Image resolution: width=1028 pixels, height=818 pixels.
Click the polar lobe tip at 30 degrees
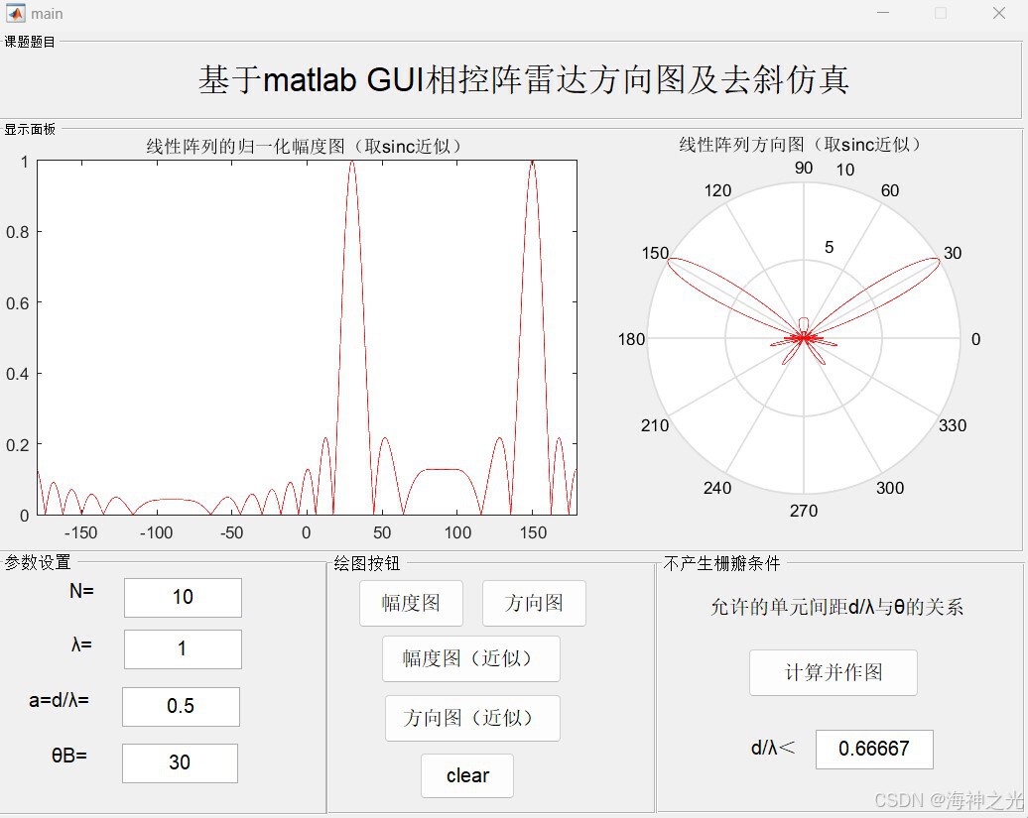(x=938, y=262)
